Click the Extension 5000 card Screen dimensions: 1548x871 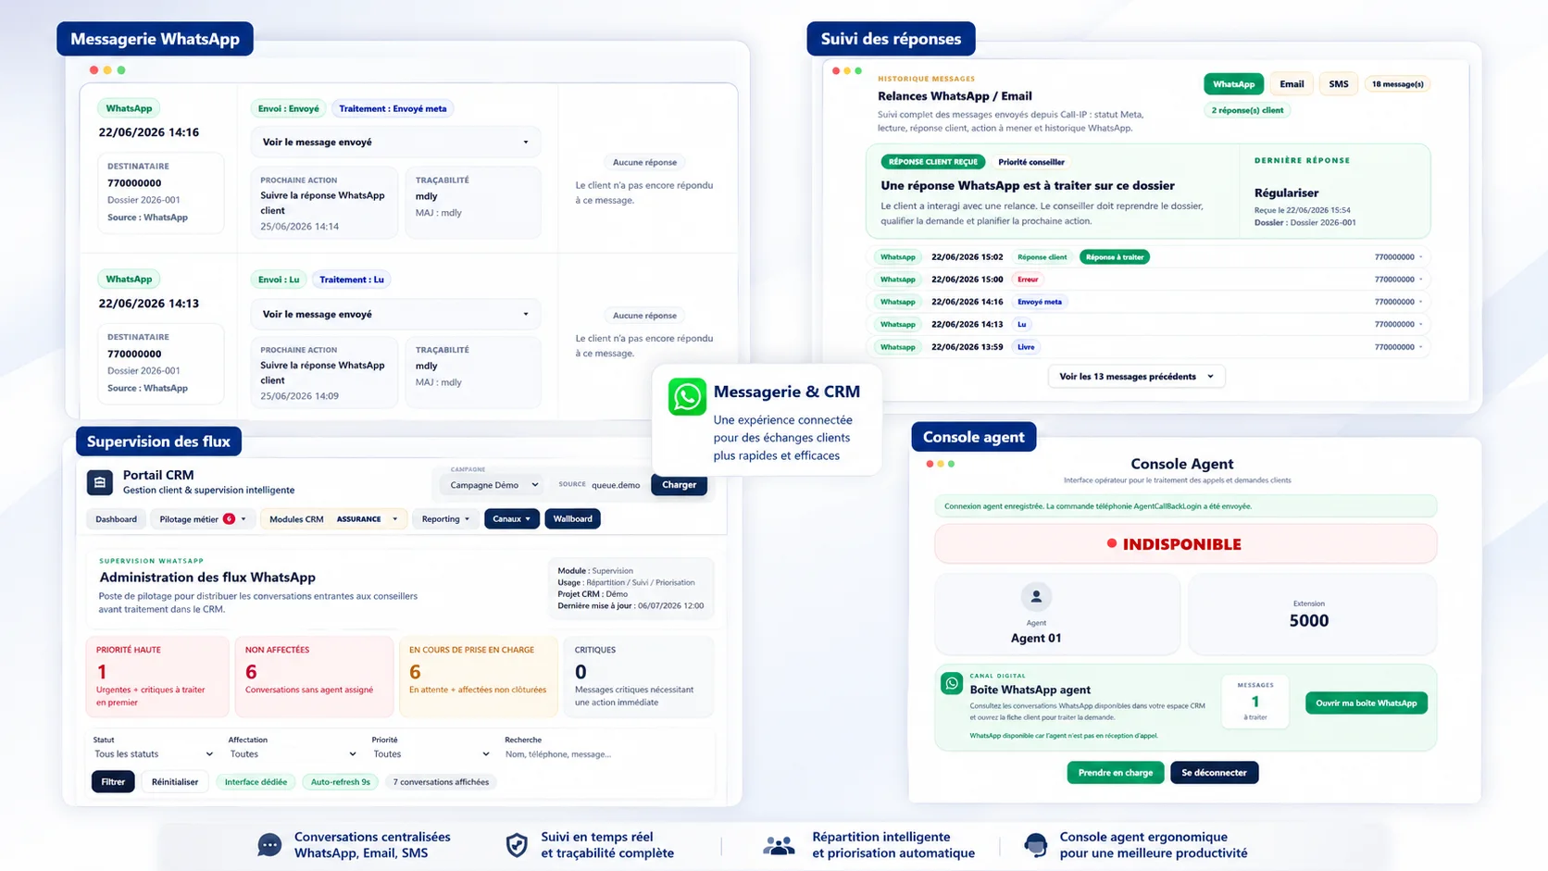(x=1312, y=614)
